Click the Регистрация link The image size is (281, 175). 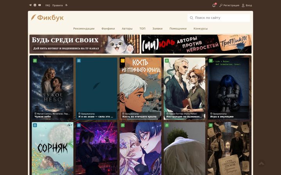231,5
